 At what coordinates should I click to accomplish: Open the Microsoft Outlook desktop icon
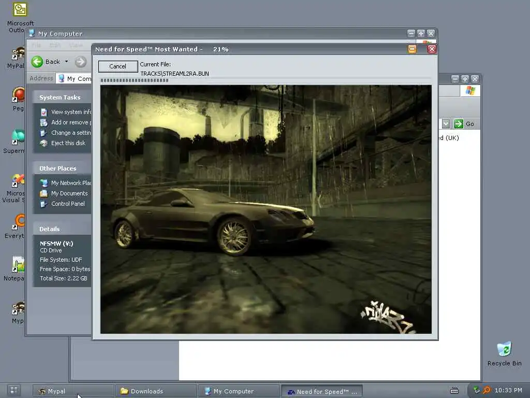point(20,17)
